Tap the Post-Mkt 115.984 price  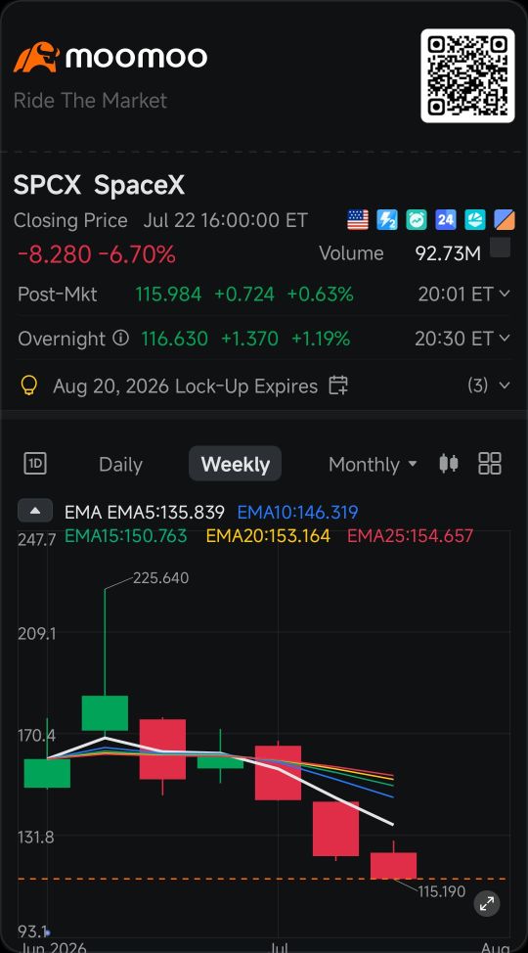click(168, 295)
